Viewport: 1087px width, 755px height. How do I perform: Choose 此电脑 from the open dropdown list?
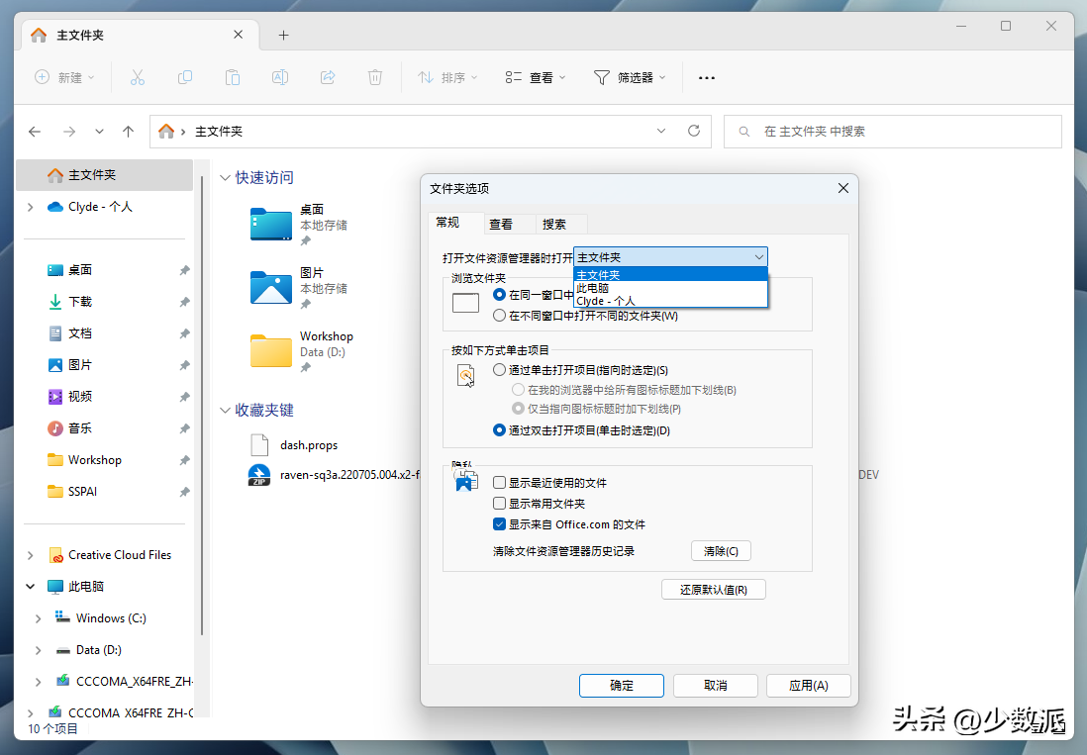(594, 288)
